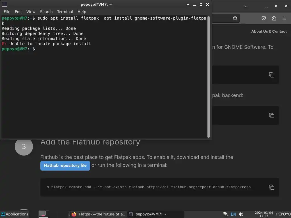Open the Terminal menu in menubar
This screenshot has height=218, width=291.
pos(65,12)
